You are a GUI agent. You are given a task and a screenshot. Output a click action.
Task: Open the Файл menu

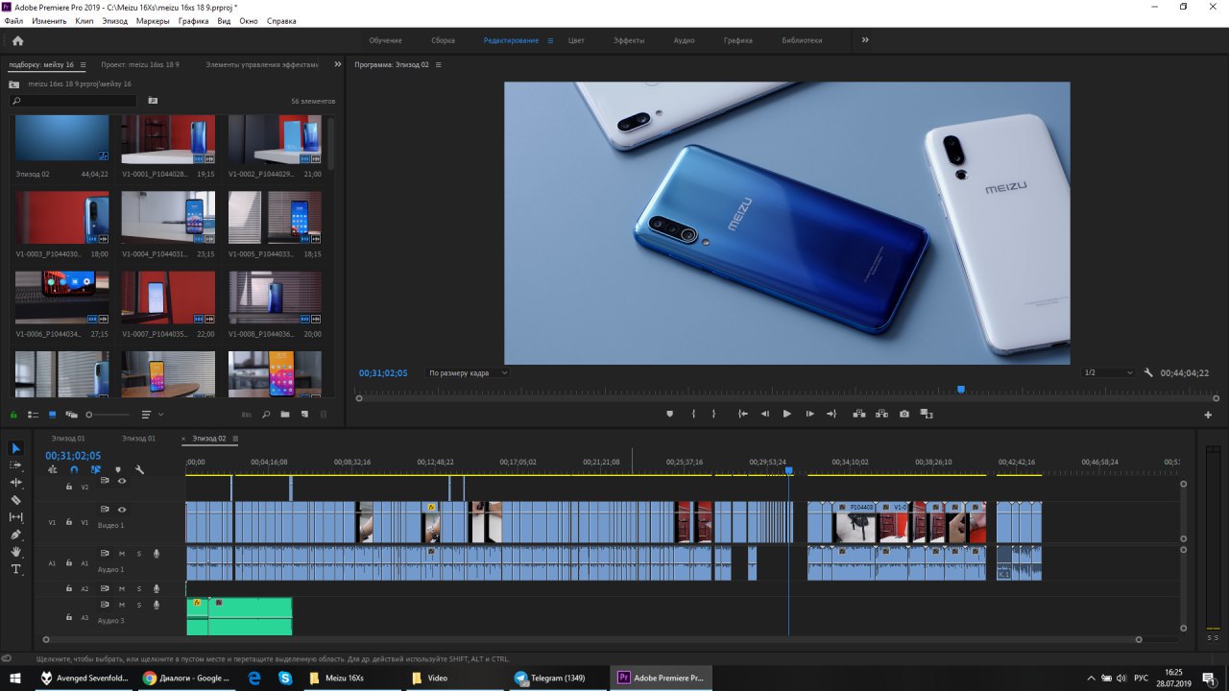coord(13,20)
